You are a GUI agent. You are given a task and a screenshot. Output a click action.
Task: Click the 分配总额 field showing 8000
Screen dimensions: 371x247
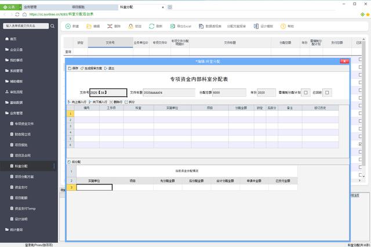[x=230, y=93]
